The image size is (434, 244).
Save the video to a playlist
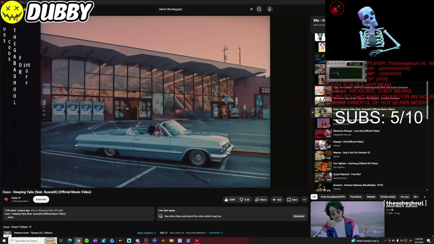pos(292,200)
